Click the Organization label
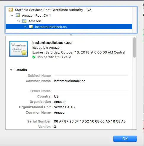Viewport: 144px width, 146px height. 40,102
